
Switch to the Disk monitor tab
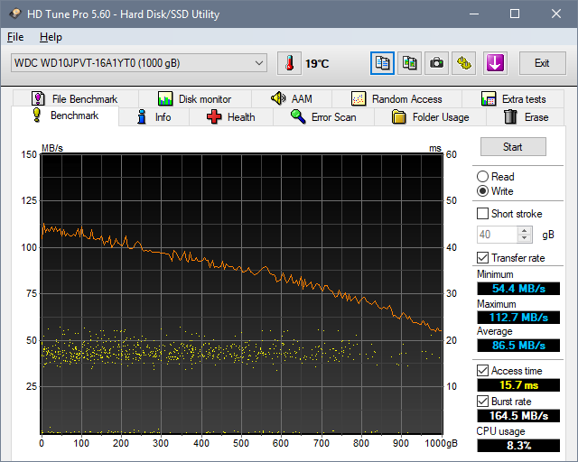pyautogui.click(x=195, y=98)
